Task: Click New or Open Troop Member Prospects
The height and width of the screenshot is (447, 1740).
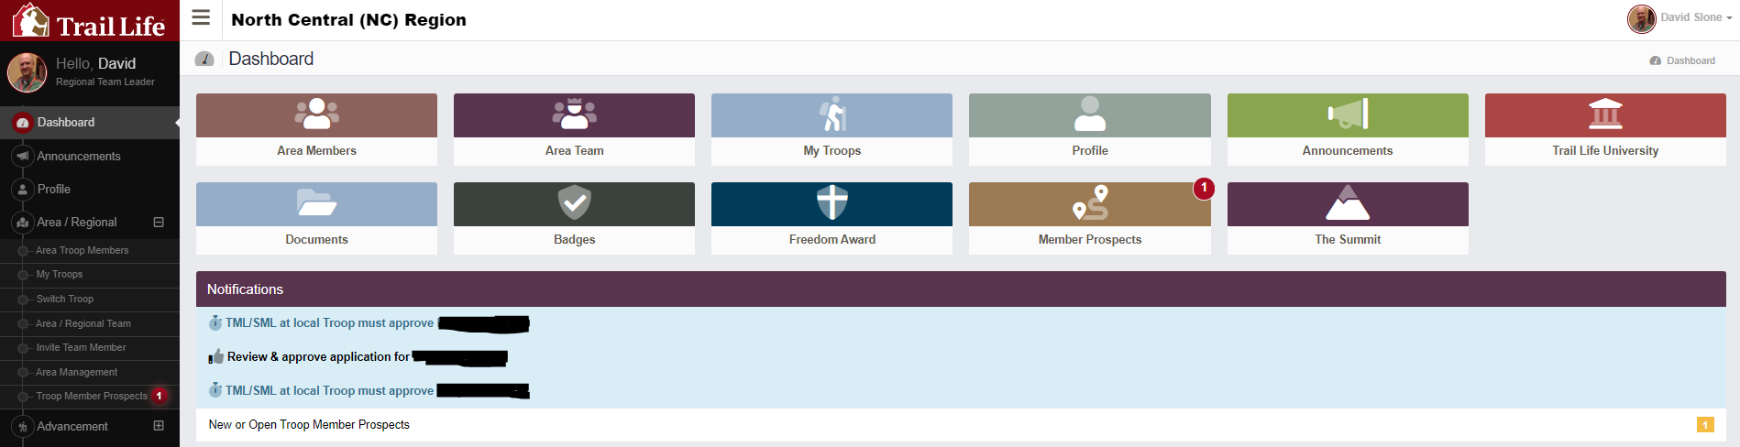Action: (x=309, y=425)
